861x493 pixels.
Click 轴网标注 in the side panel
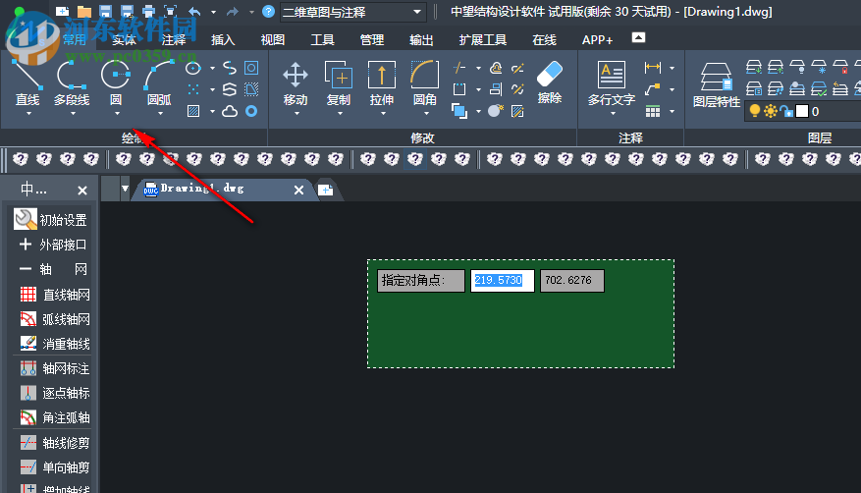tap(55, 368)
